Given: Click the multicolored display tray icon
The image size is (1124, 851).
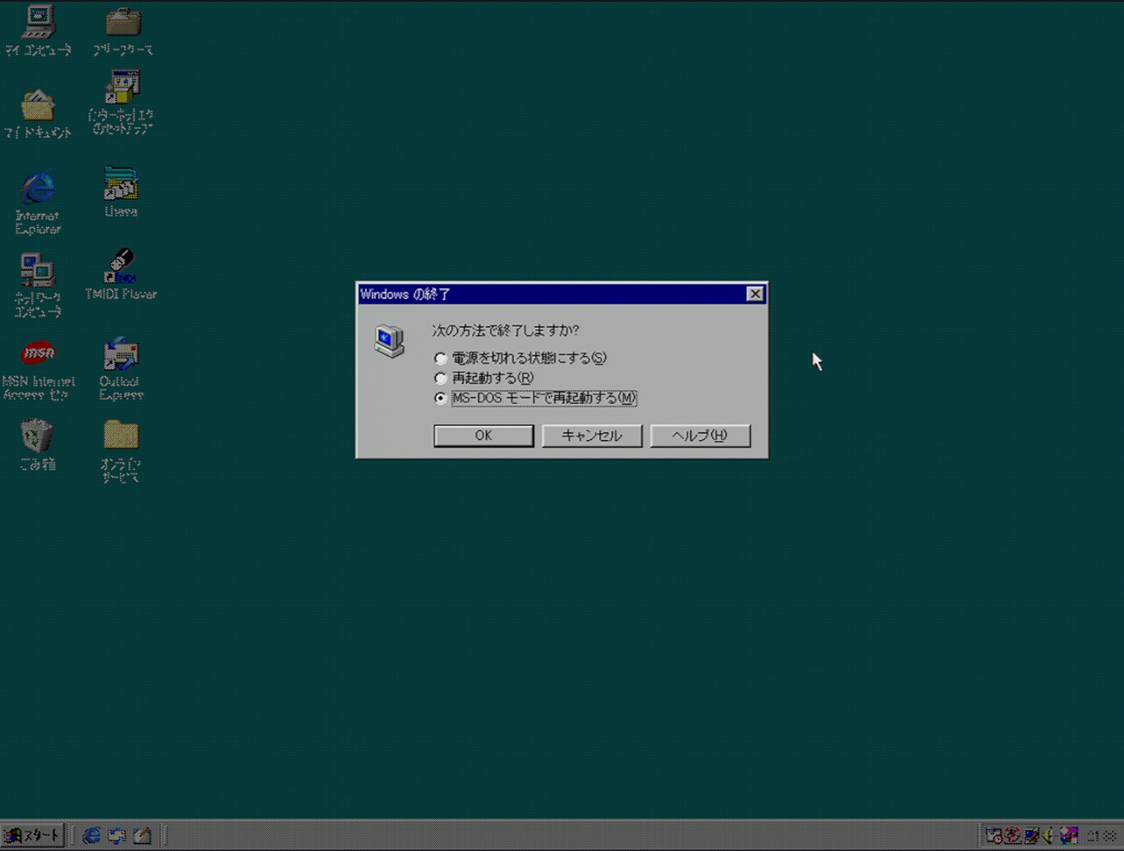Looking at the screenshot, I should (x=1068, y=835).
